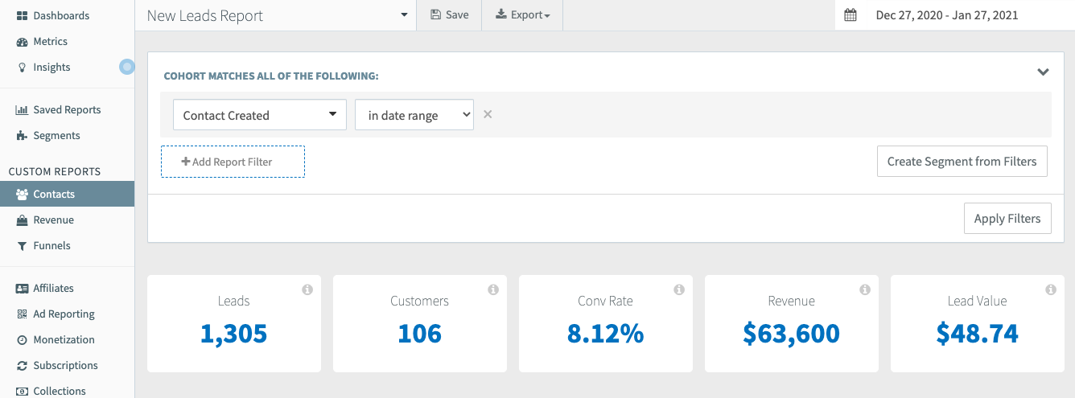Open the Dec 27 - Jan 27 date picker
The width and height of the screenshot is (1075, 398).
[x=955, y=15]
